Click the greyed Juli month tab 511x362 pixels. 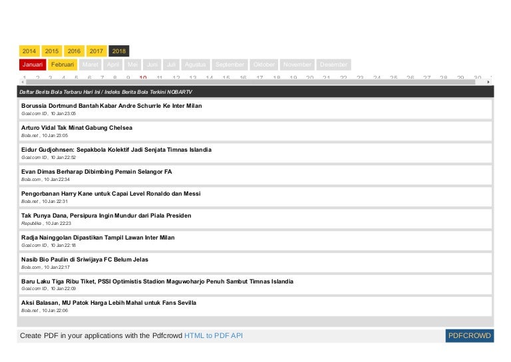click(171, 65)
